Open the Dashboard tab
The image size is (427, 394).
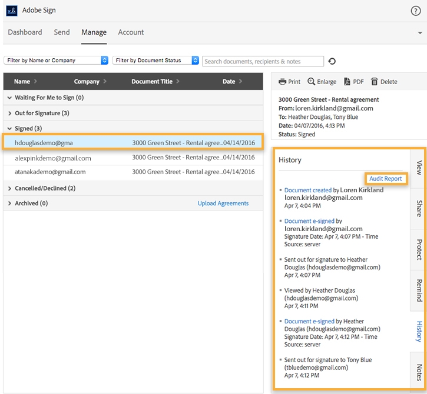tap(25, 32)
